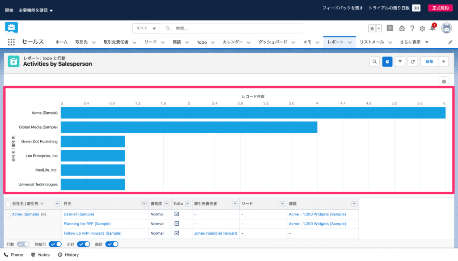Open the Notes utility
This screenshot has width=458, height=261.
[40, 255]
